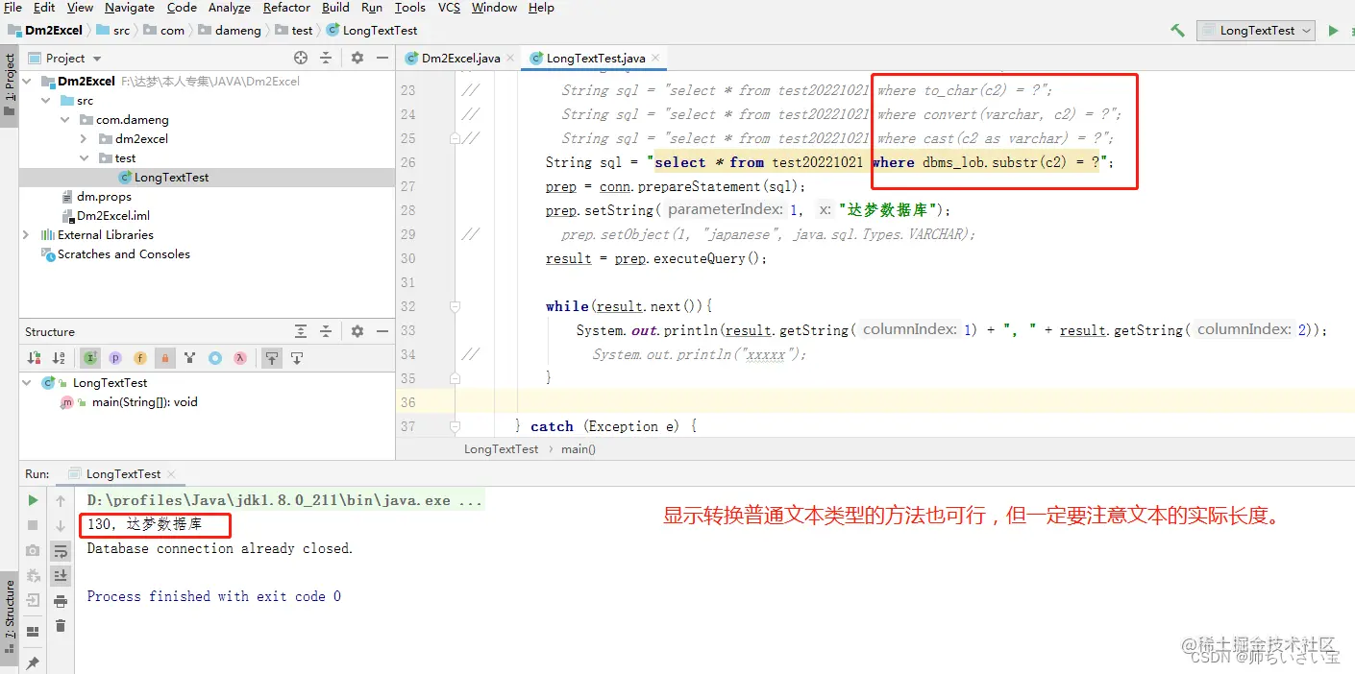This screenshot has width=1355, height=674.
Task: Open Project view selector dropdown
Action: [65, 58]
